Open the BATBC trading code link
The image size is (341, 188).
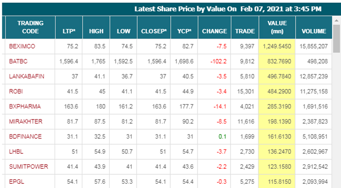(18, 62)
